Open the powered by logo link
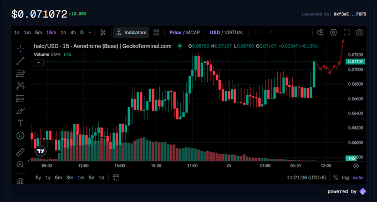 (x=363, y=191)
